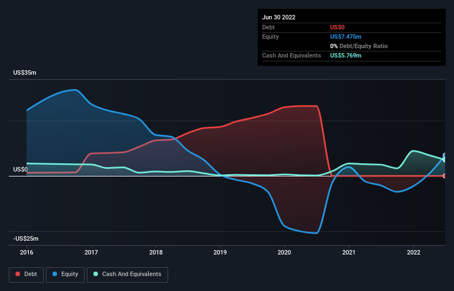
Task: Click the 2018 x-axis label
Action: 156,252
